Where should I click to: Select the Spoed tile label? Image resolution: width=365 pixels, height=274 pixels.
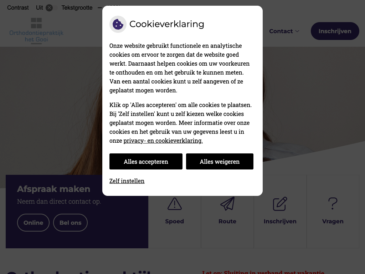pyautogui.click(x=175, y=221)
